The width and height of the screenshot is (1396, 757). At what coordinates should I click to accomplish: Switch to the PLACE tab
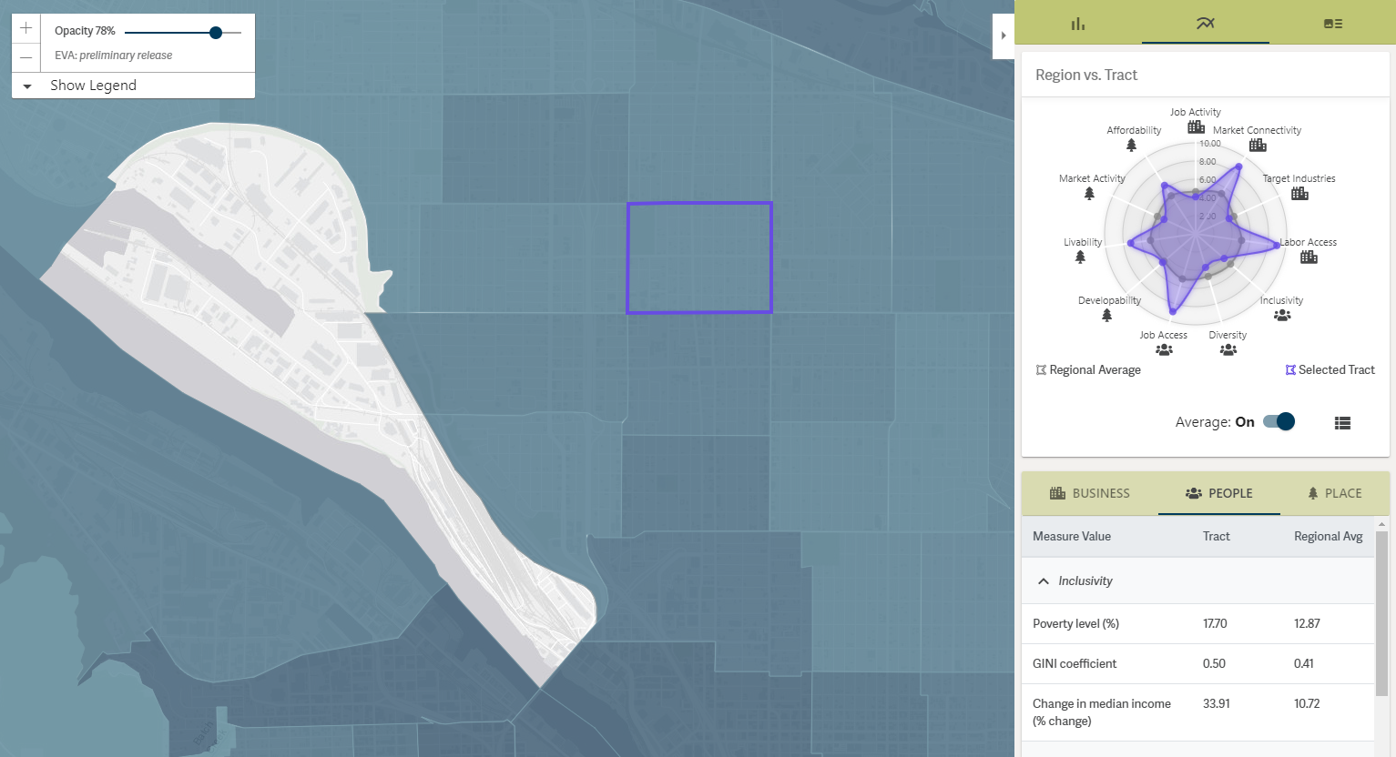1334,493
